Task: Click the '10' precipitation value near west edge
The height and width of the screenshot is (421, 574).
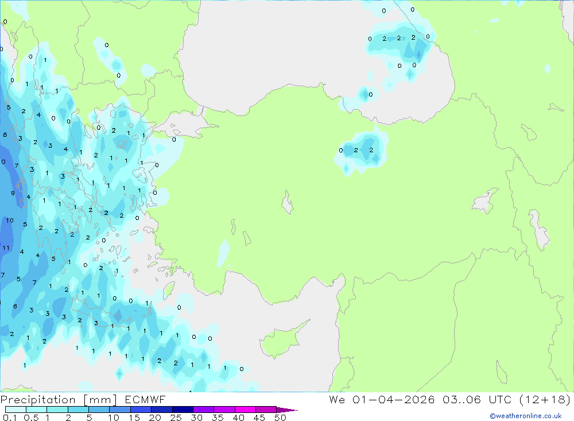Action: click(x=10, y=221)
